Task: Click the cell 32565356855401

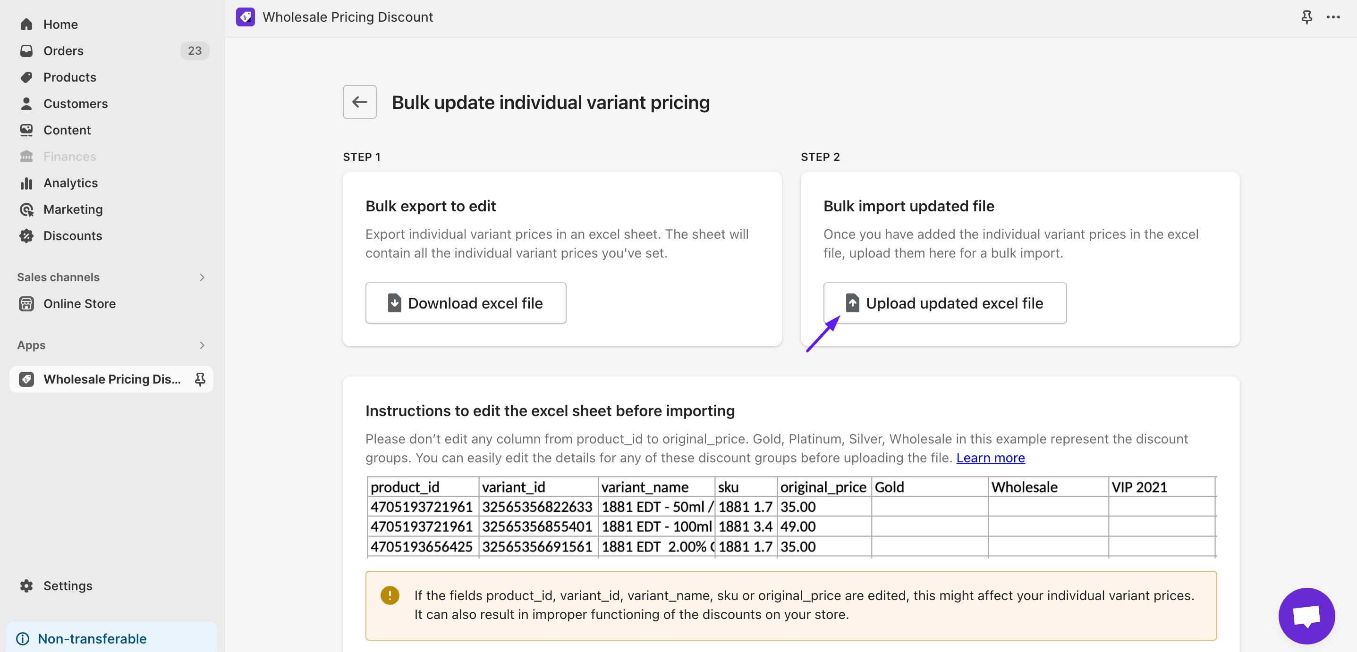Action: point(538,526)
